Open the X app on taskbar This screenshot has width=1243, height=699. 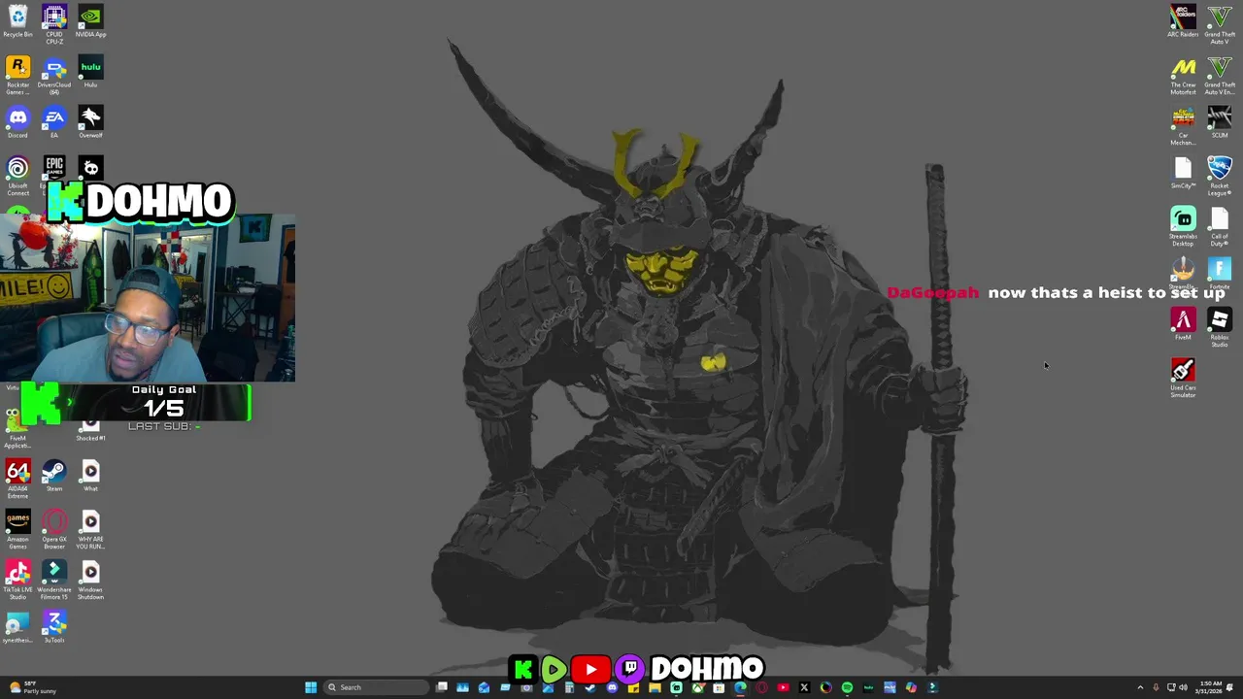[x=804, y=687]
